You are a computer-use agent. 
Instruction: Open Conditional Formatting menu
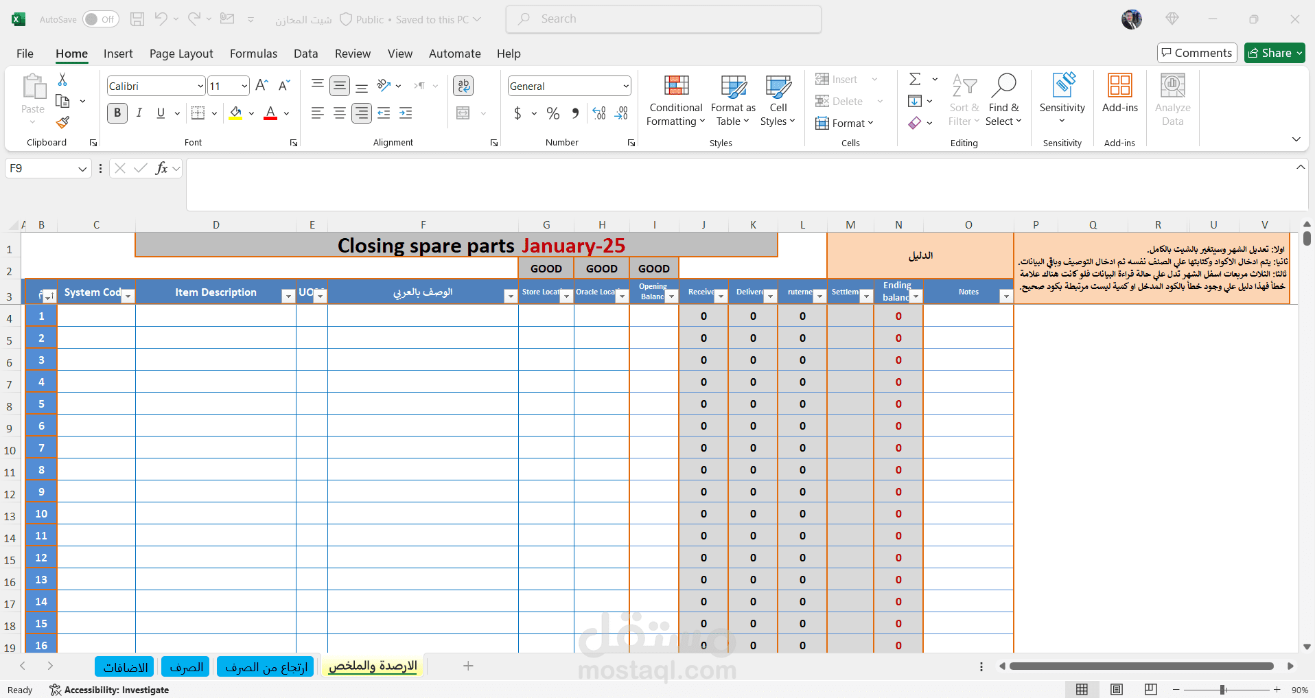point(676,101)
